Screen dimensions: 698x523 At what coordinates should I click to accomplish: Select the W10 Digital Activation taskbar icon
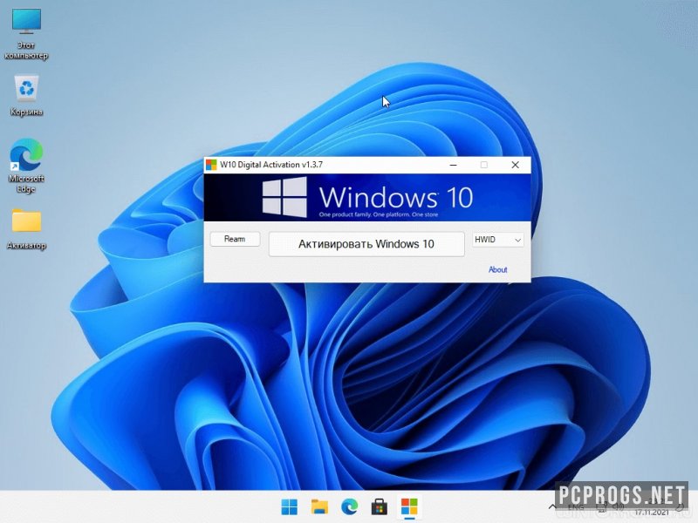point(409,506)
